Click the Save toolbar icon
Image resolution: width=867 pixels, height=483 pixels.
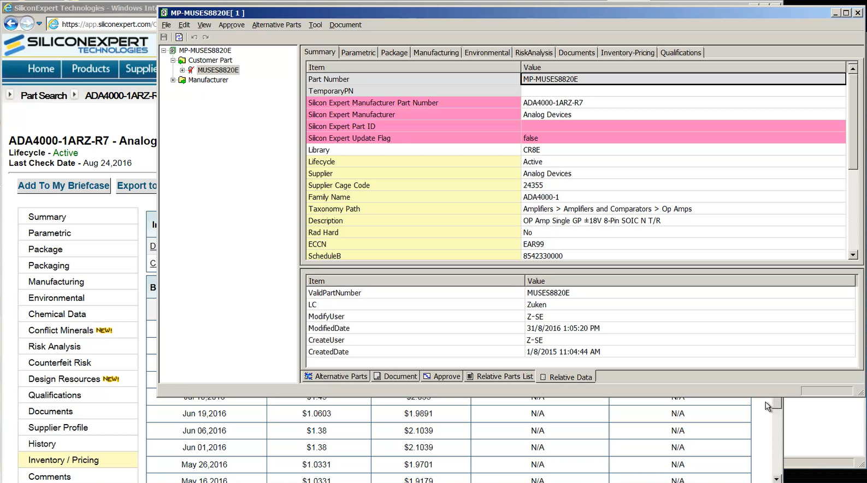pyautogui.click(x=164, y=37)
